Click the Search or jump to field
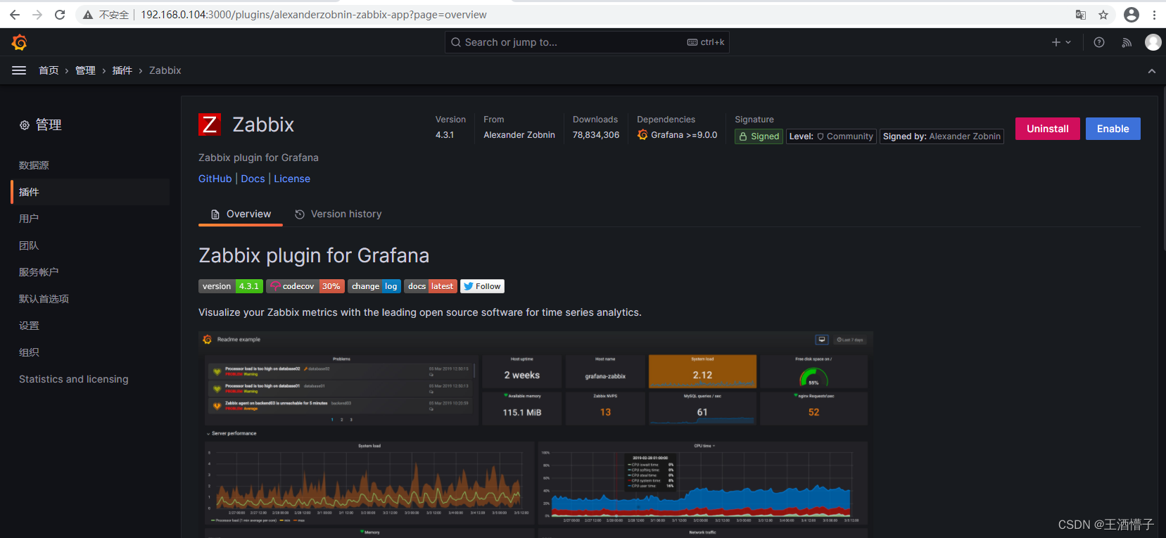 (x=587, y=42)
